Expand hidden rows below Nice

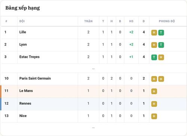point(93,128)
